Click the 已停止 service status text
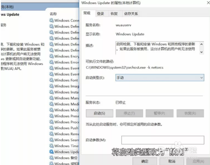The height and width of the screenshot is (165, 210). point(120,102)
